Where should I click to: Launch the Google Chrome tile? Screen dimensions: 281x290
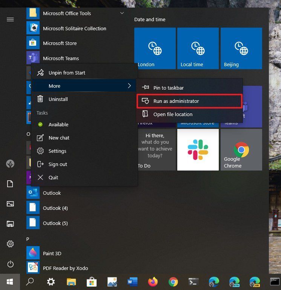coord(241,150)
